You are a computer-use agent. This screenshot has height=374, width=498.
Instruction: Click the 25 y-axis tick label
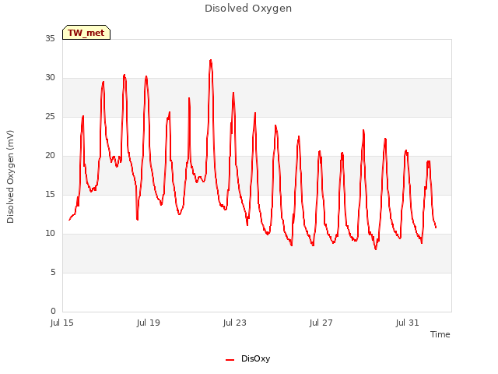tap(50, 117)
